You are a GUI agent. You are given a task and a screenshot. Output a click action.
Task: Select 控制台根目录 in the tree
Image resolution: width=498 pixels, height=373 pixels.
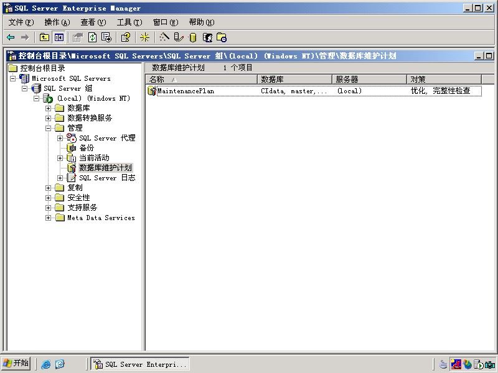(x=42, y=68)
